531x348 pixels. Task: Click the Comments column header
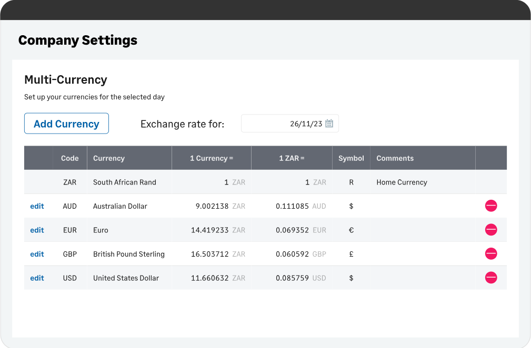(x=423, y=158)
